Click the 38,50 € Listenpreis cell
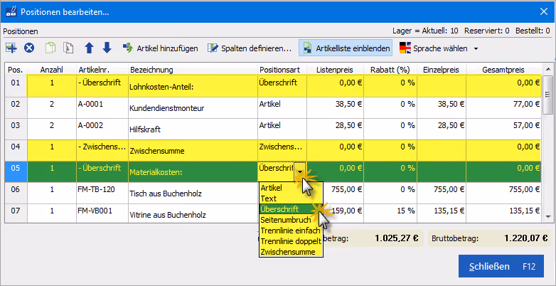 pyautogui.click(x=335, y=108)
